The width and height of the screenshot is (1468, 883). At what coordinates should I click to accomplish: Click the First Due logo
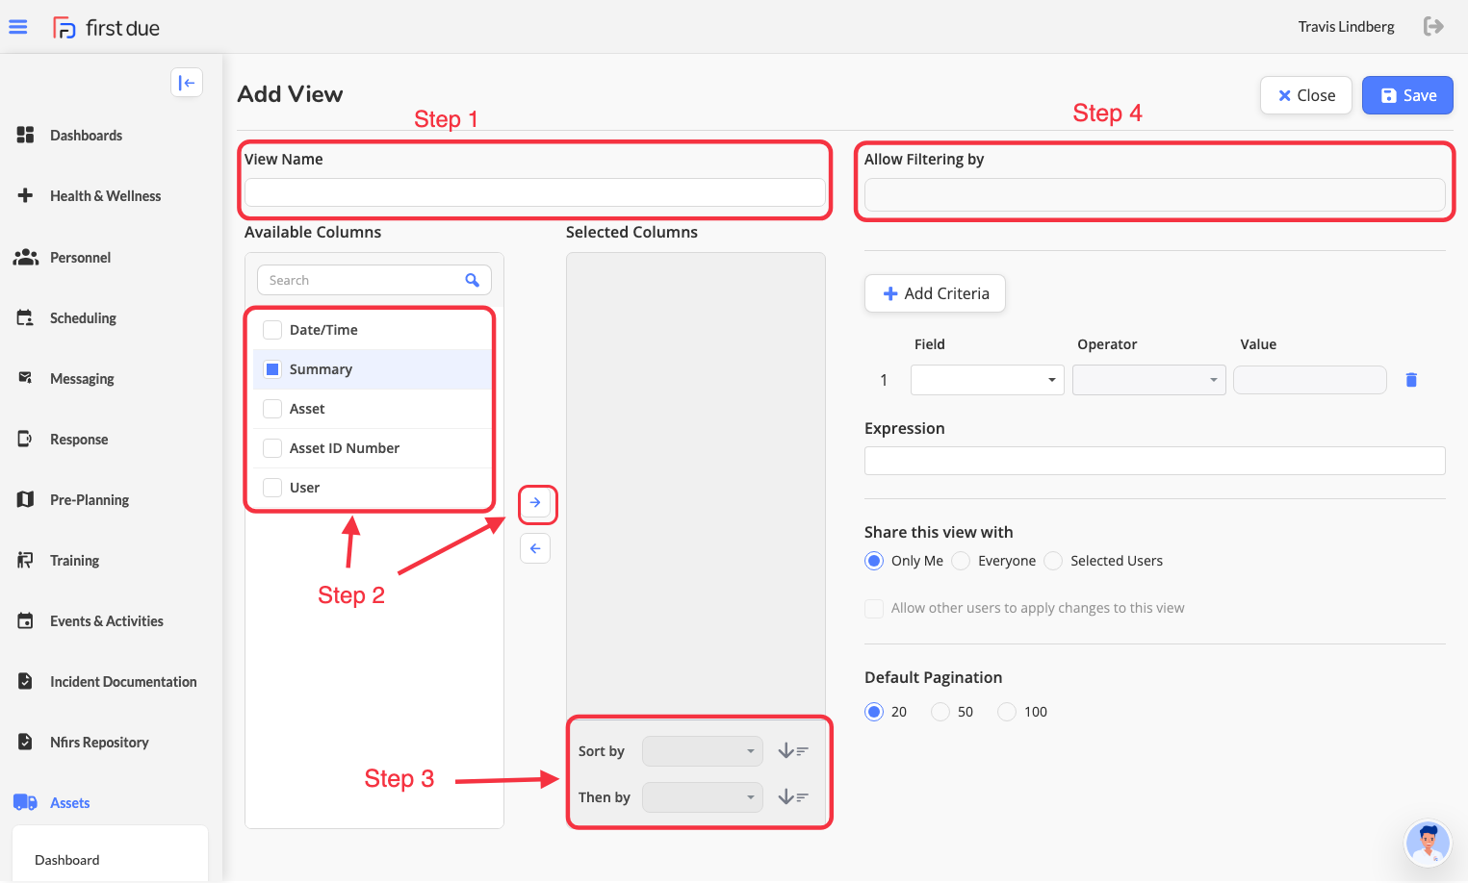pyautogui.click(x=106, y=28)
